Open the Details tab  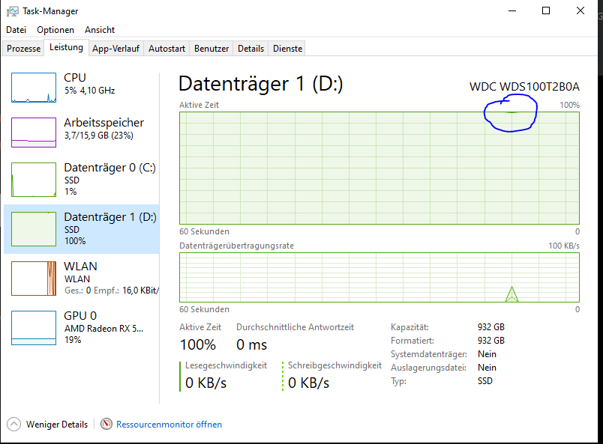pos(250,49)
